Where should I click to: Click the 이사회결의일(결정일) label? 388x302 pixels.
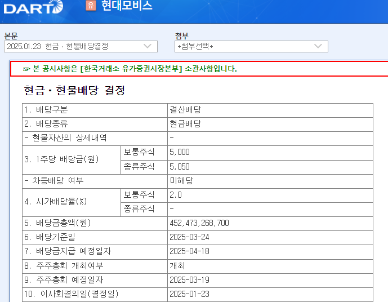click(72, 294)
